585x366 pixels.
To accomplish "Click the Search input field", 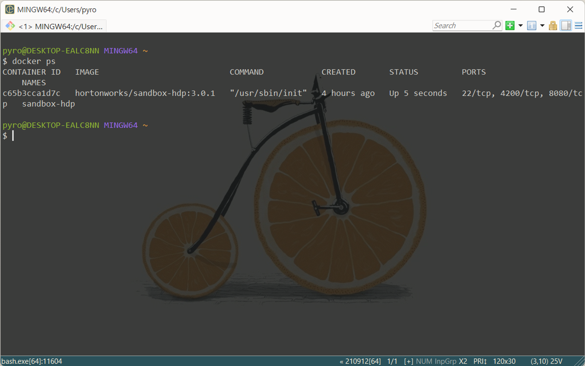I will tap(462, 26).
